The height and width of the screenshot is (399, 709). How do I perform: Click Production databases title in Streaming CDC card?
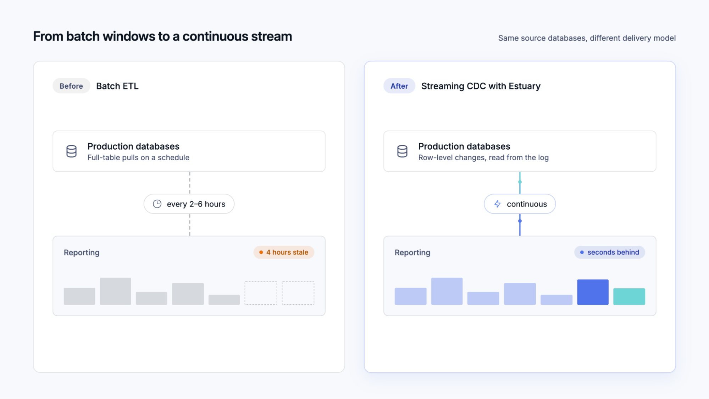(464, 146)
